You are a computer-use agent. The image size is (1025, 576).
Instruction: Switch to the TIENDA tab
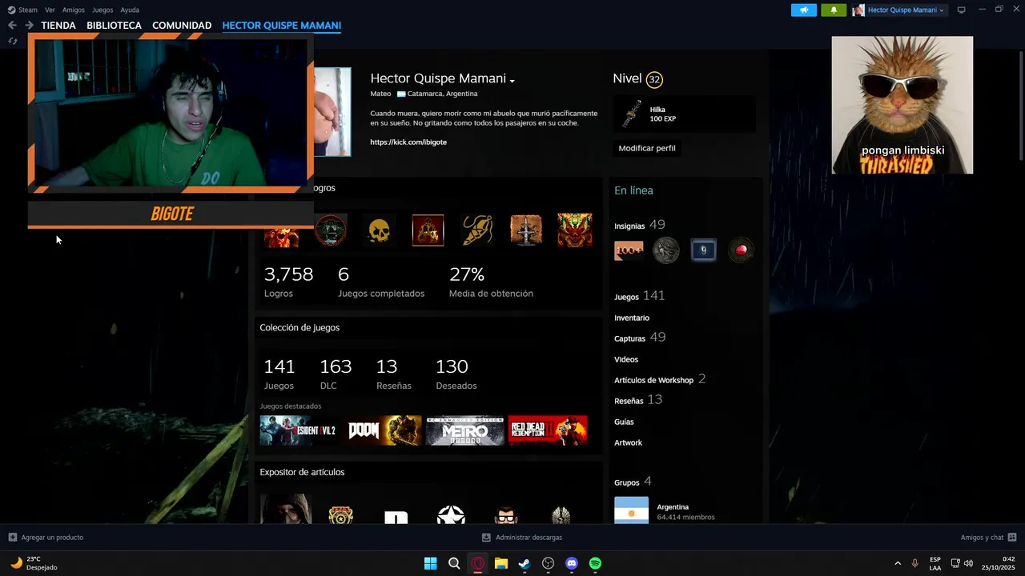58,26
